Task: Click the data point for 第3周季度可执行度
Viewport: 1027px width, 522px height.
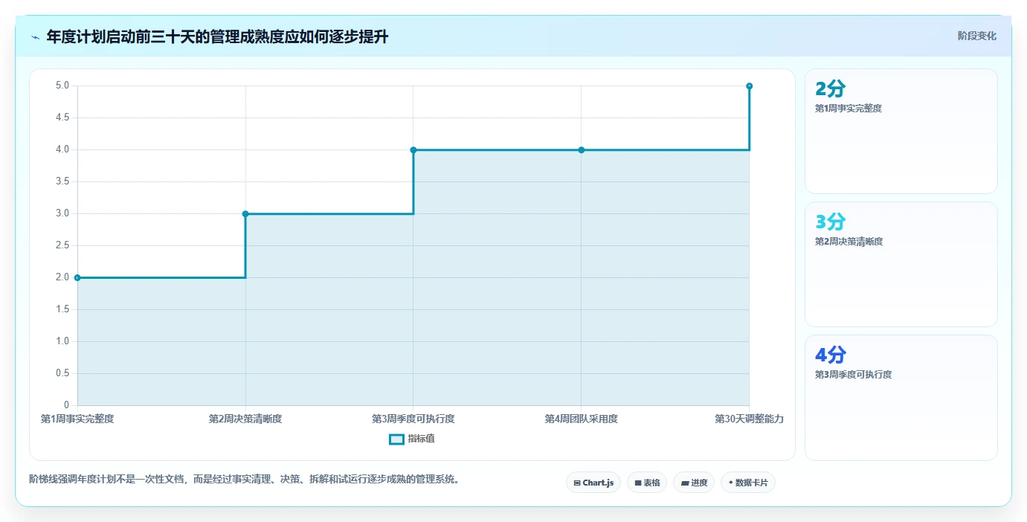Action: click(413, 149)
